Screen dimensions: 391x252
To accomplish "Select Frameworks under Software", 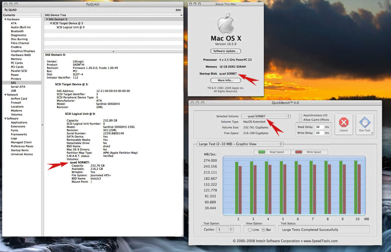I will pos(19,134).
